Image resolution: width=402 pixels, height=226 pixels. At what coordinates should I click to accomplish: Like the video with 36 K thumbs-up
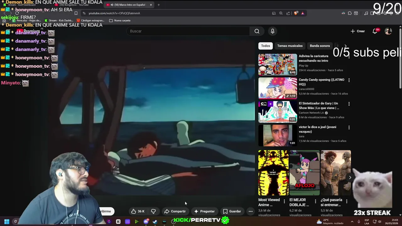coord(138,211)
